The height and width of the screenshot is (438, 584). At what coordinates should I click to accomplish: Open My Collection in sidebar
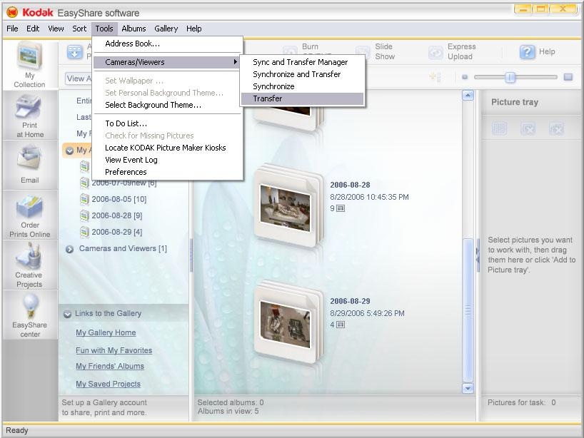pyautogui.click(x=29, y=65)
